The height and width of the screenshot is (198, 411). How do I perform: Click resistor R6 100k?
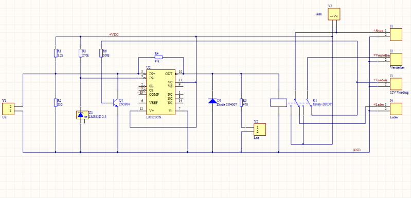101,53
